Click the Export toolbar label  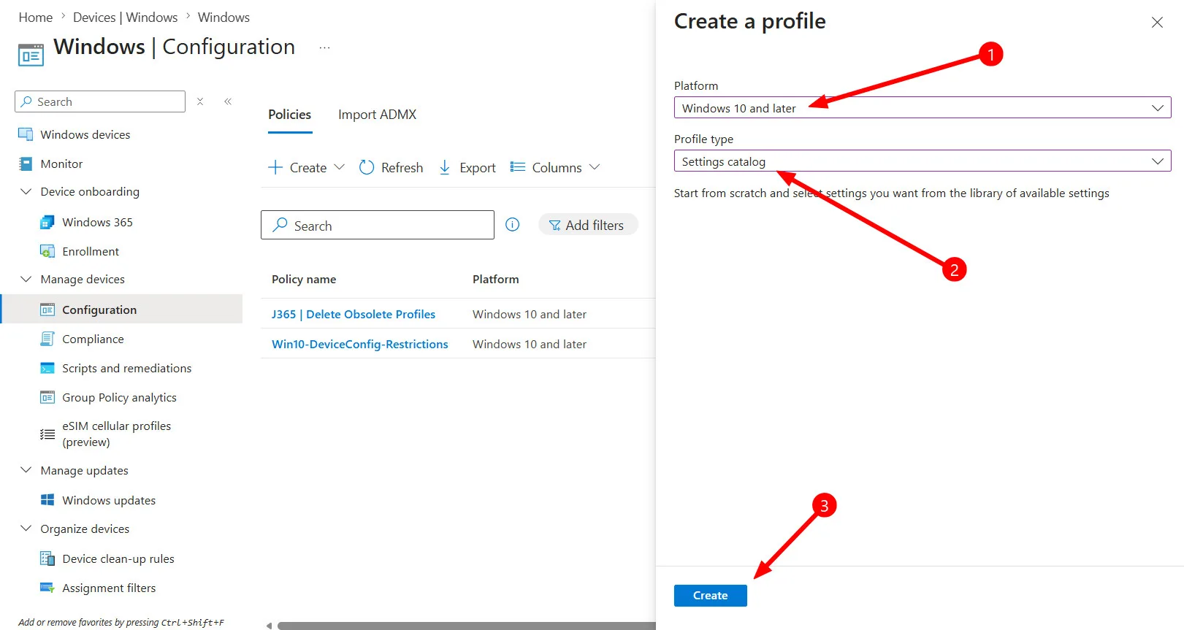pos(478,167)
